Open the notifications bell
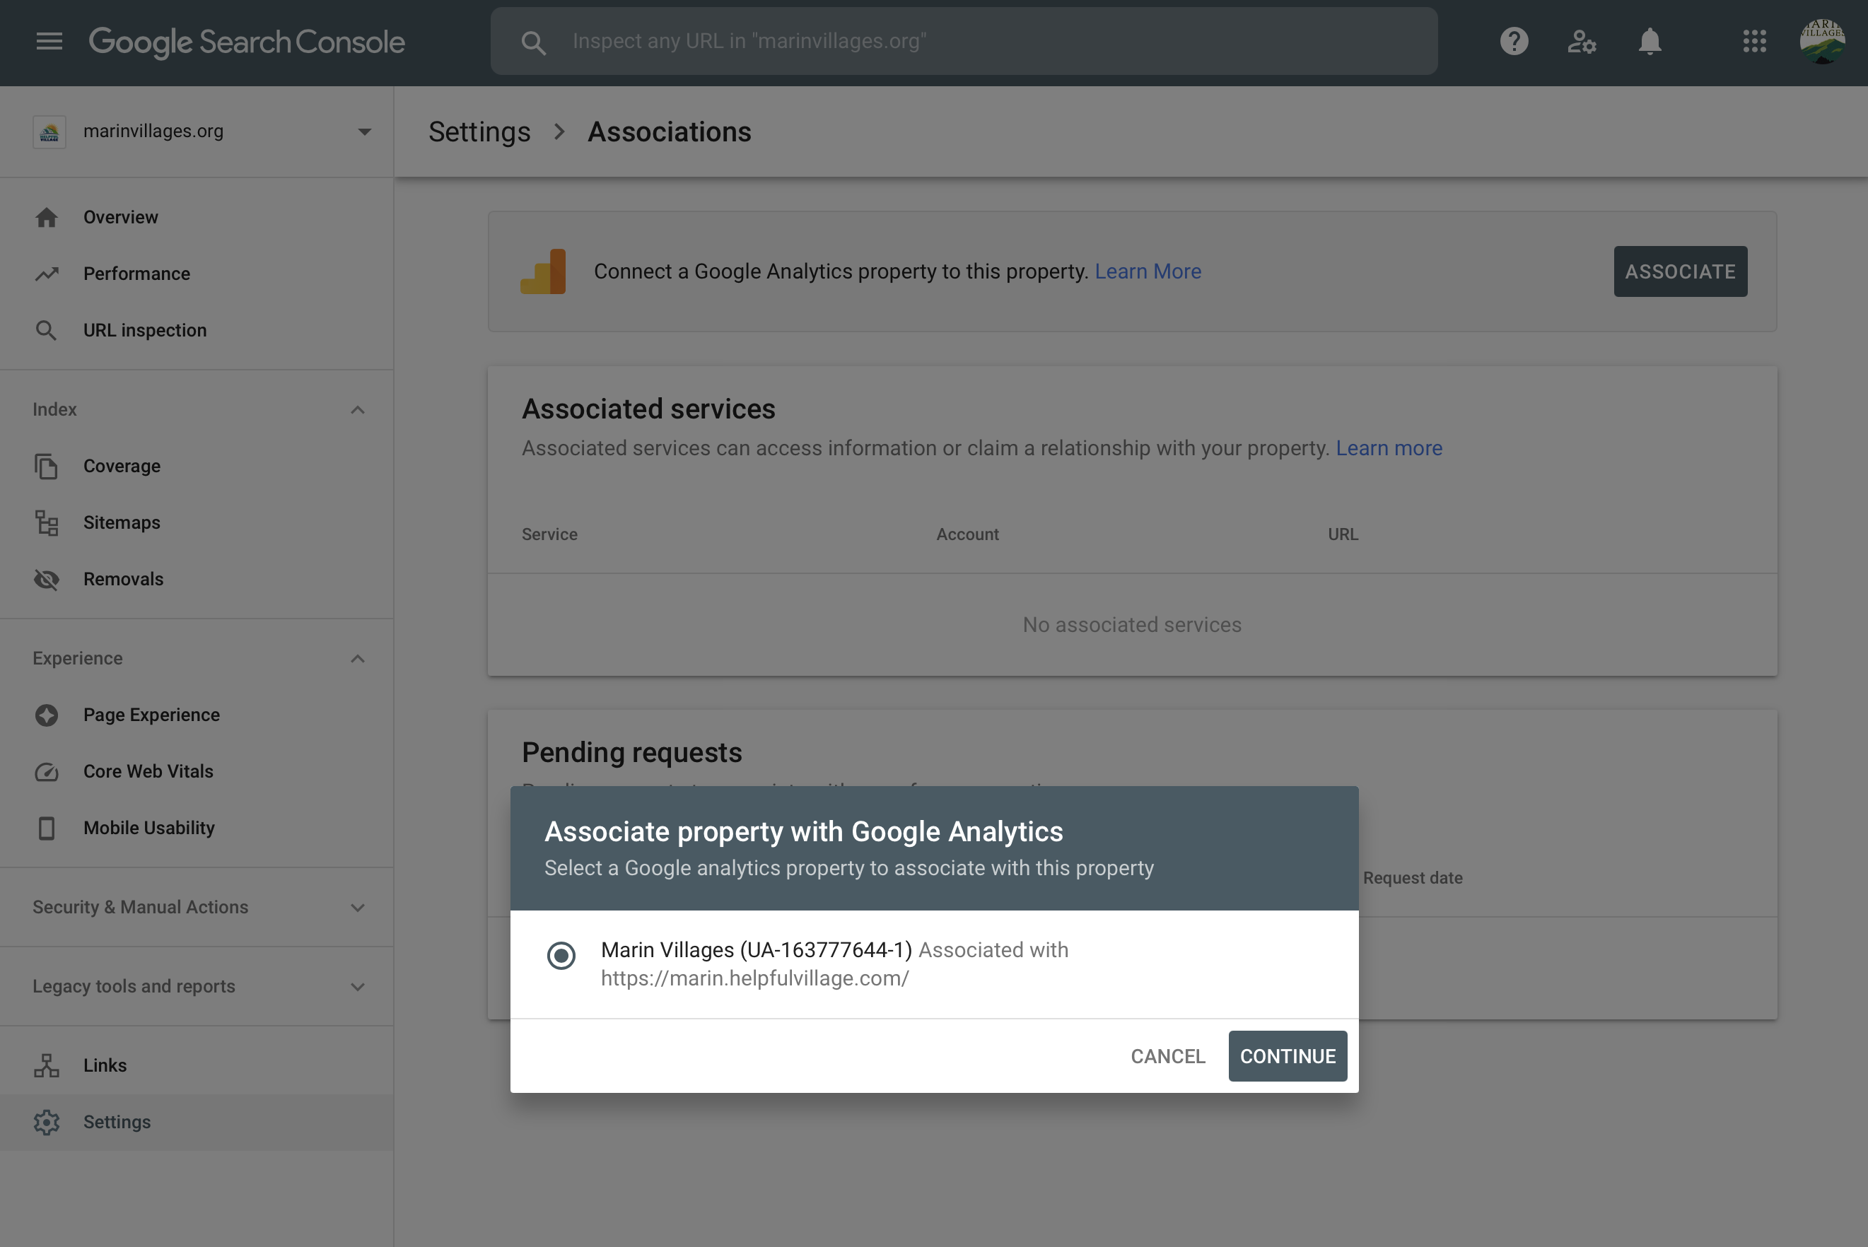 pos(1650,41)
